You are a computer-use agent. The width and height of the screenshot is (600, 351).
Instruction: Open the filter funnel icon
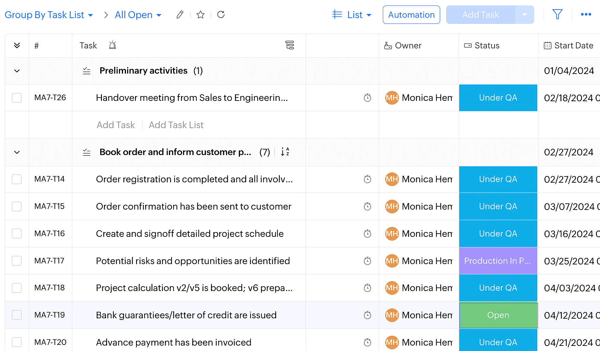pos(557,14)
